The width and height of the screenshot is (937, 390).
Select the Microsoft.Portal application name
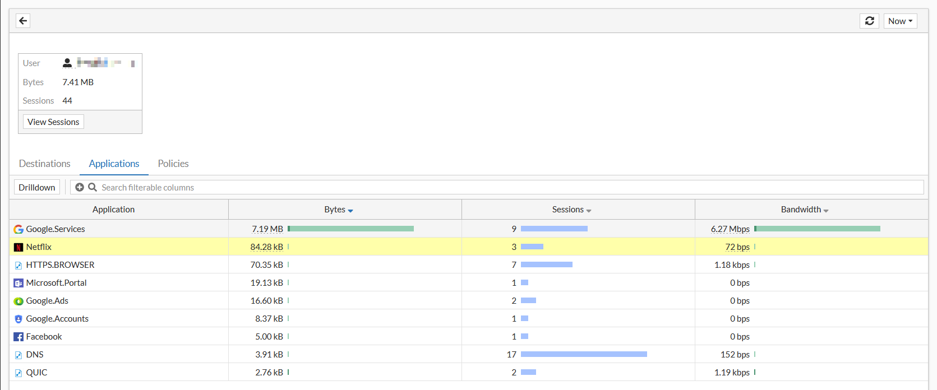click(56, 282)
